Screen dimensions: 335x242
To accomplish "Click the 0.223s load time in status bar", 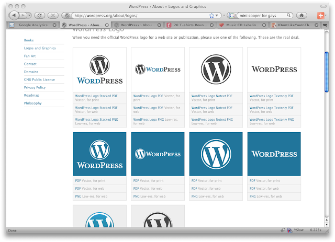I will click(316, 230).
